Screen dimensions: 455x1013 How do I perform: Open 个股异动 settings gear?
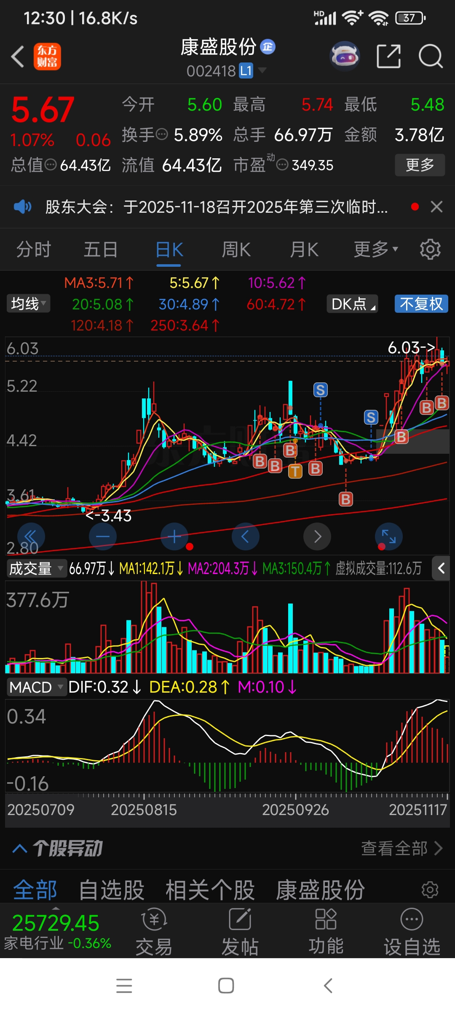430,889
